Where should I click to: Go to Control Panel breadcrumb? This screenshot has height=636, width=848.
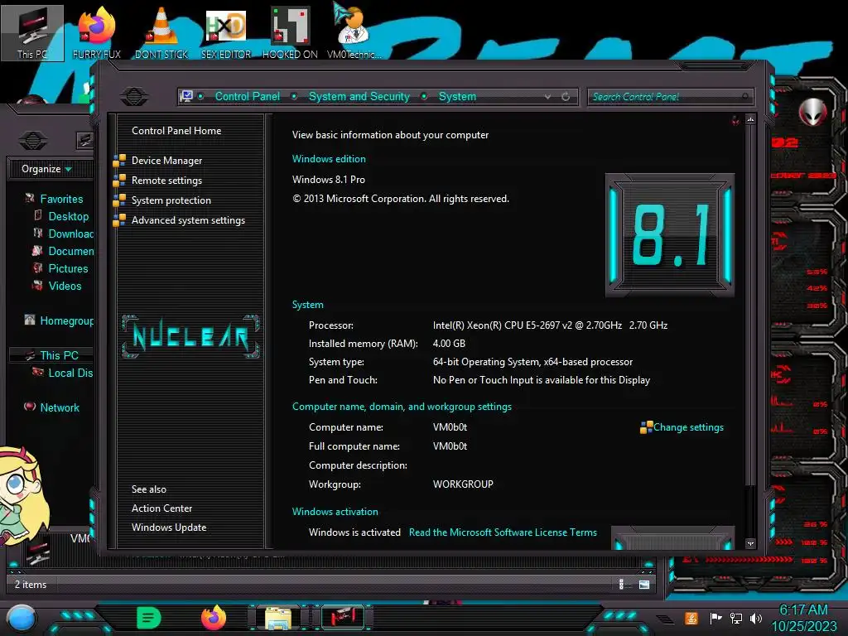pos(248,96)
